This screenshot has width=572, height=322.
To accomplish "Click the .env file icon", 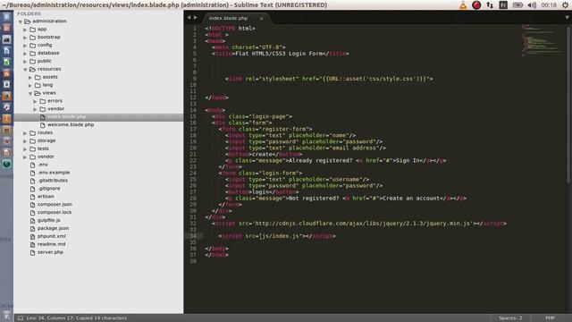I will [32, 165].
